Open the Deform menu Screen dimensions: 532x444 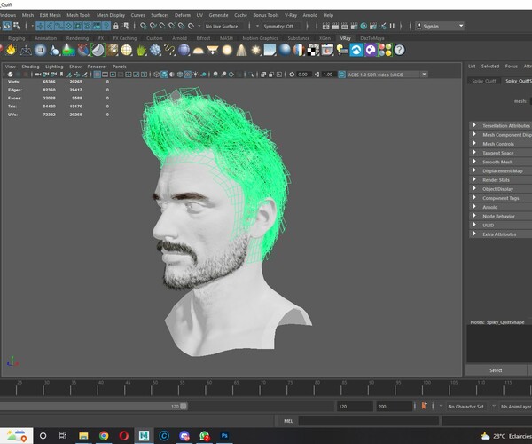click(183, 15)
